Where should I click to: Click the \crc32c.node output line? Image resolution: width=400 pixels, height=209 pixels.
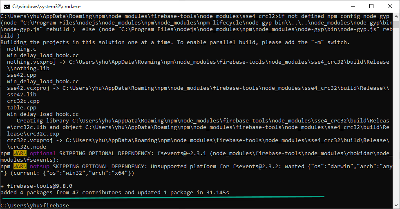(x=27, y=147)
